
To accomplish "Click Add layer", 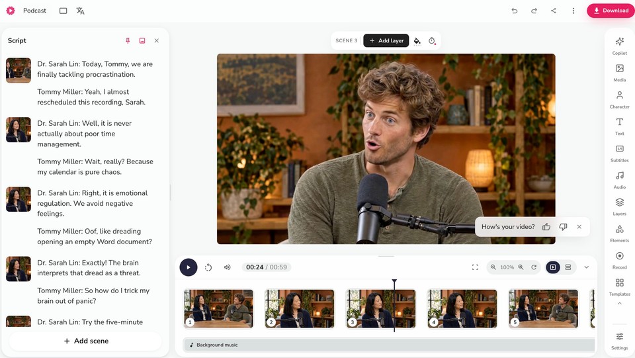I will pyautogui.click(x=386, y=40).
